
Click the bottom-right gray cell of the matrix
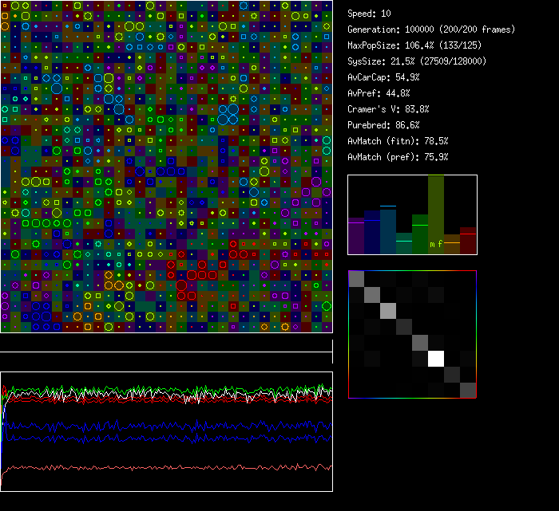click(468, 390)
